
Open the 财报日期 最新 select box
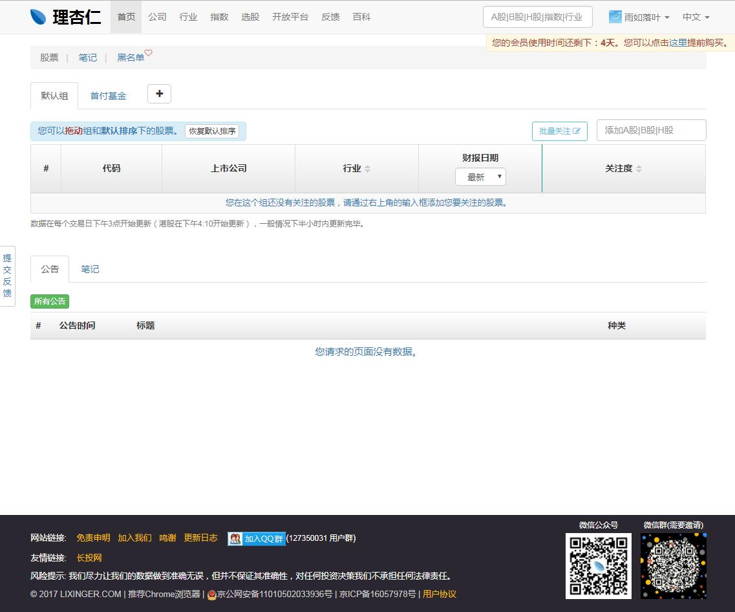point(480,177)
